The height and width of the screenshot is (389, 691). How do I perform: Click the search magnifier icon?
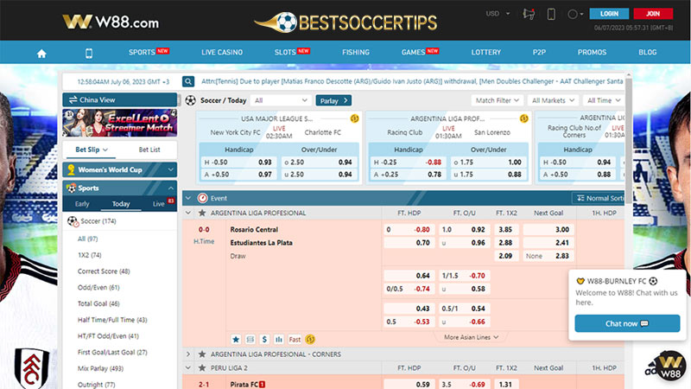[188, 81]
